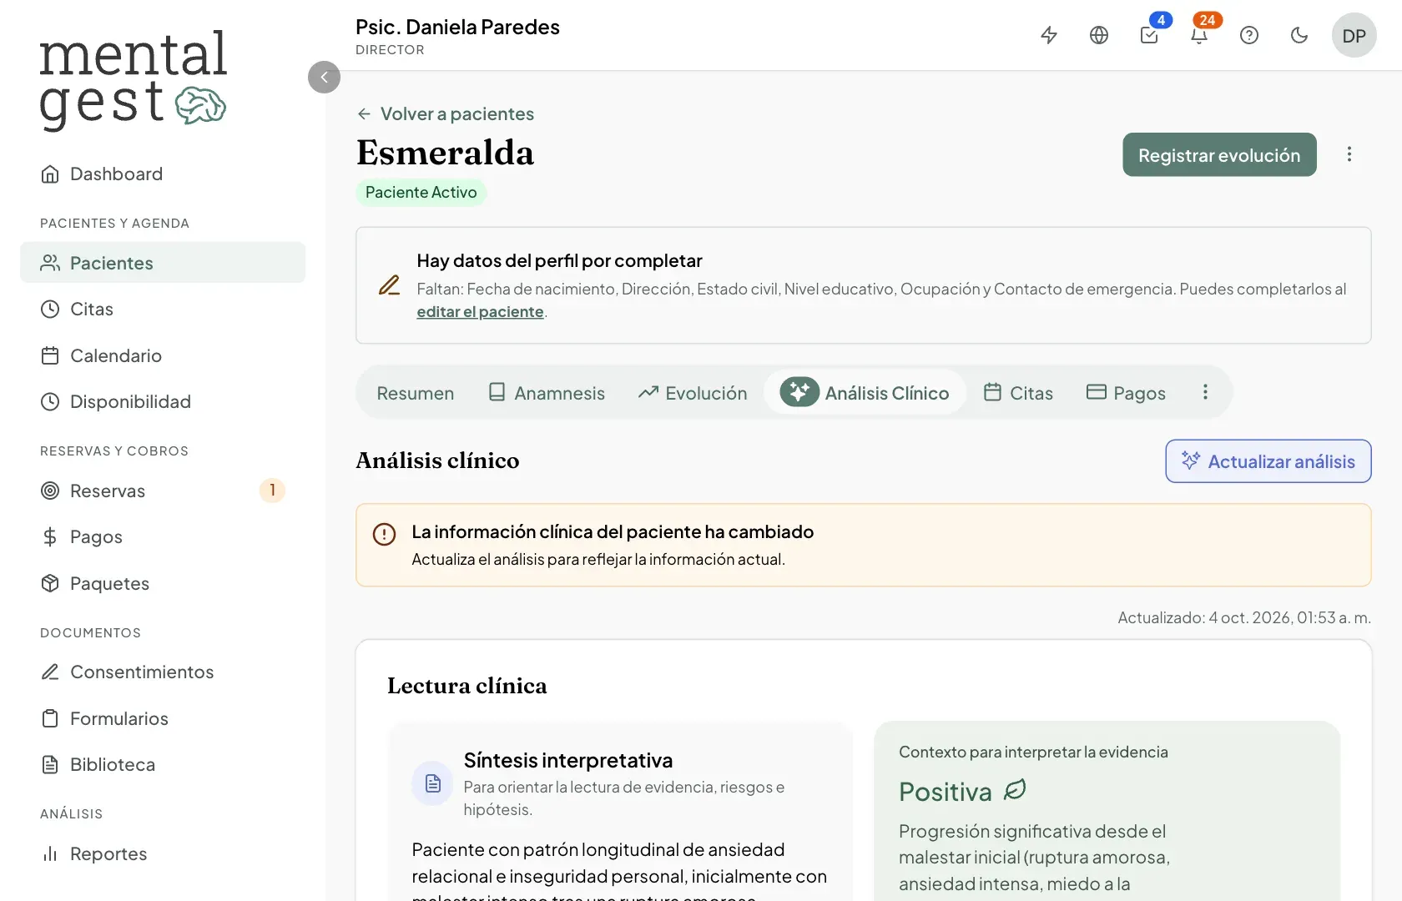
Task: Click the pencil icon in profile banner
Action: (389, 285)
